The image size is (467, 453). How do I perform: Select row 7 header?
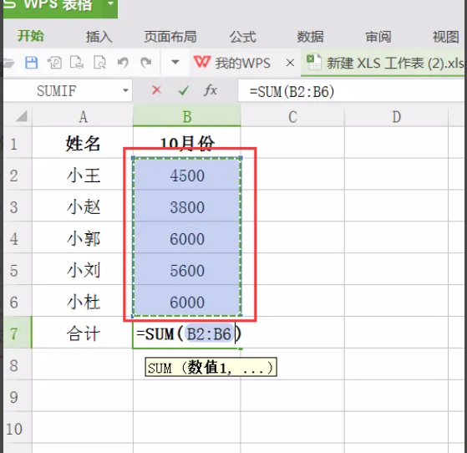(x=18, y=333)
